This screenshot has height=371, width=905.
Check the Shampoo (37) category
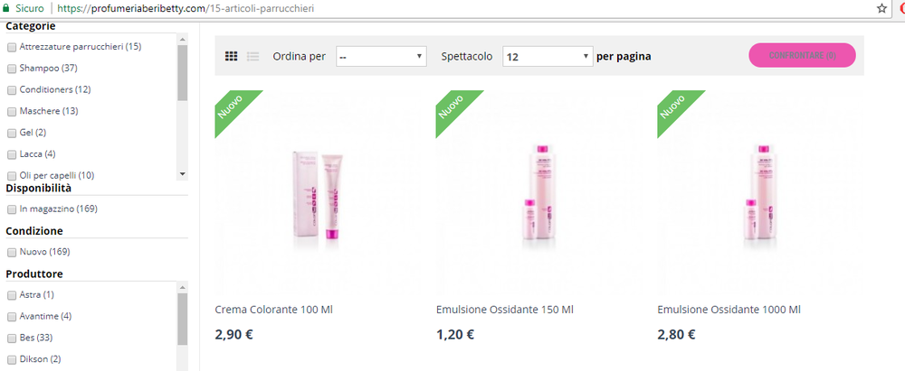[x=12, y=69]
